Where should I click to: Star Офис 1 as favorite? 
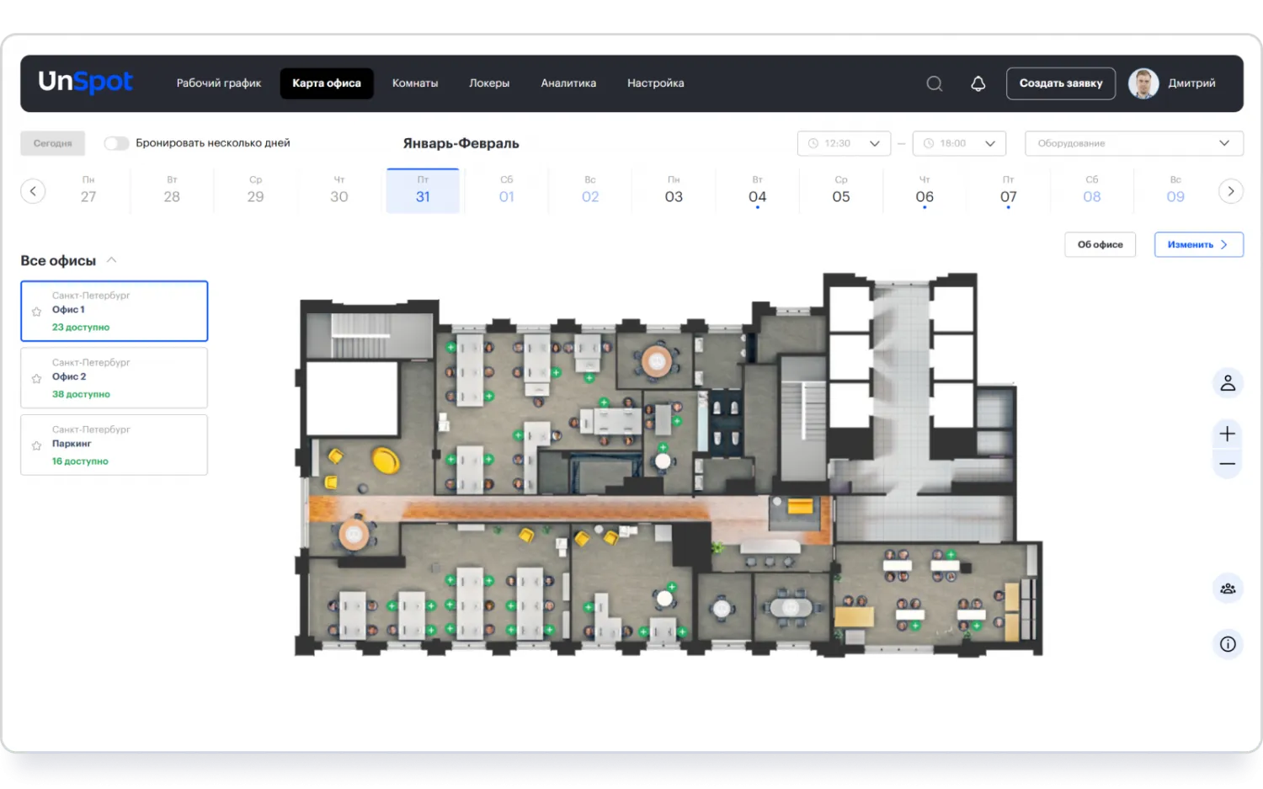[36, 312]
